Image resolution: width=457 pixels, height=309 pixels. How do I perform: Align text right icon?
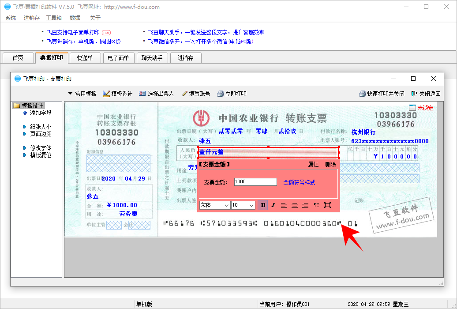(x=305, y=205)
